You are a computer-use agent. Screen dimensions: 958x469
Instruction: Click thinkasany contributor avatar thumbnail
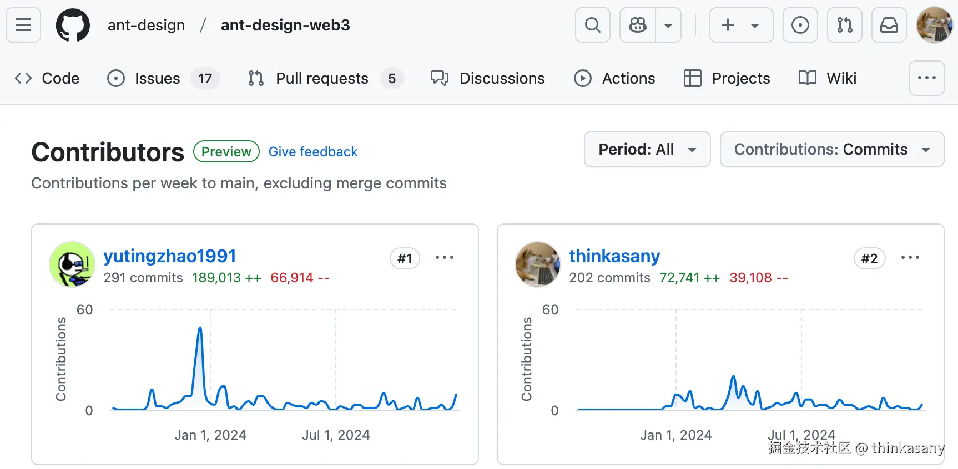537,264
